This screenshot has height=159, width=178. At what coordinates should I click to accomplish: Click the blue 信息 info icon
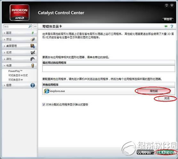(x=33, y=85)
